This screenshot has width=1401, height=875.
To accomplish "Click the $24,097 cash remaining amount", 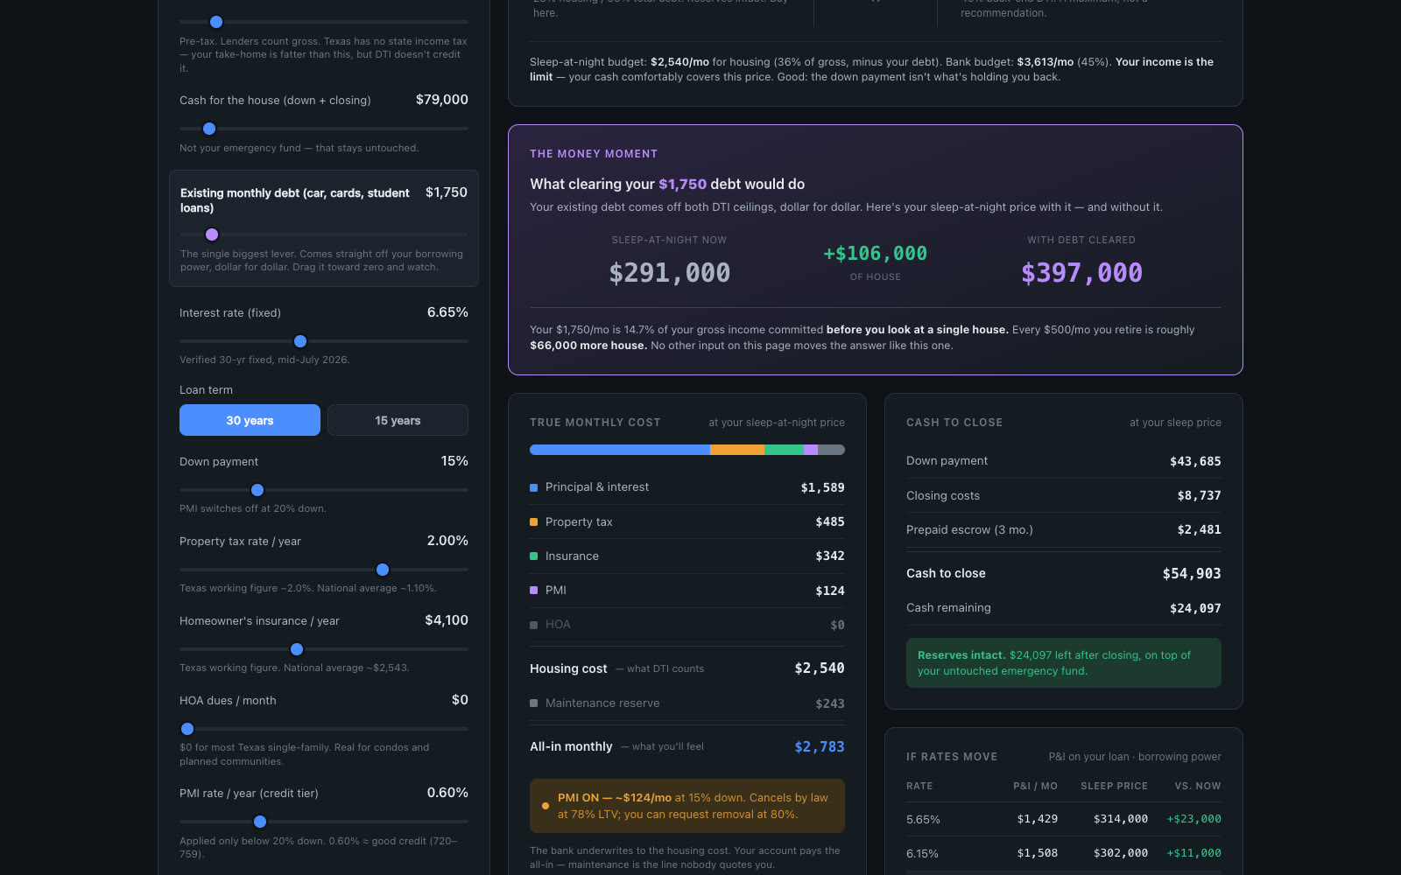I will [x=1195, y=608].
